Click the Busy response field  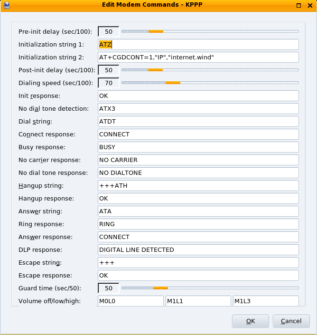(198, 147)
